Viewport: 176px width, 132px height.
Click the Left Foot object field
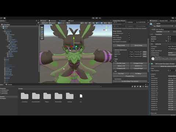[135, 52]
